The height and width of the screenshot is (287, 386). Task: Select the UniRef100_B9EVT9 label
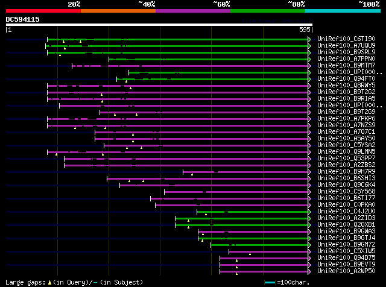346,265
